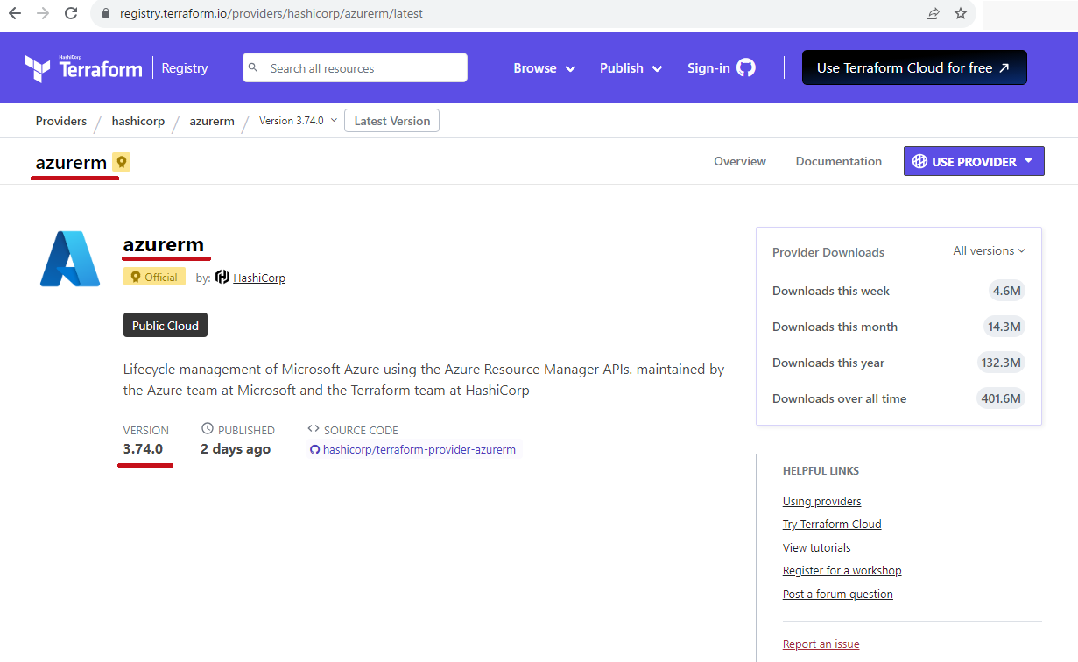
Task: Click the Official yellow badge
Action: coord(154,277)
